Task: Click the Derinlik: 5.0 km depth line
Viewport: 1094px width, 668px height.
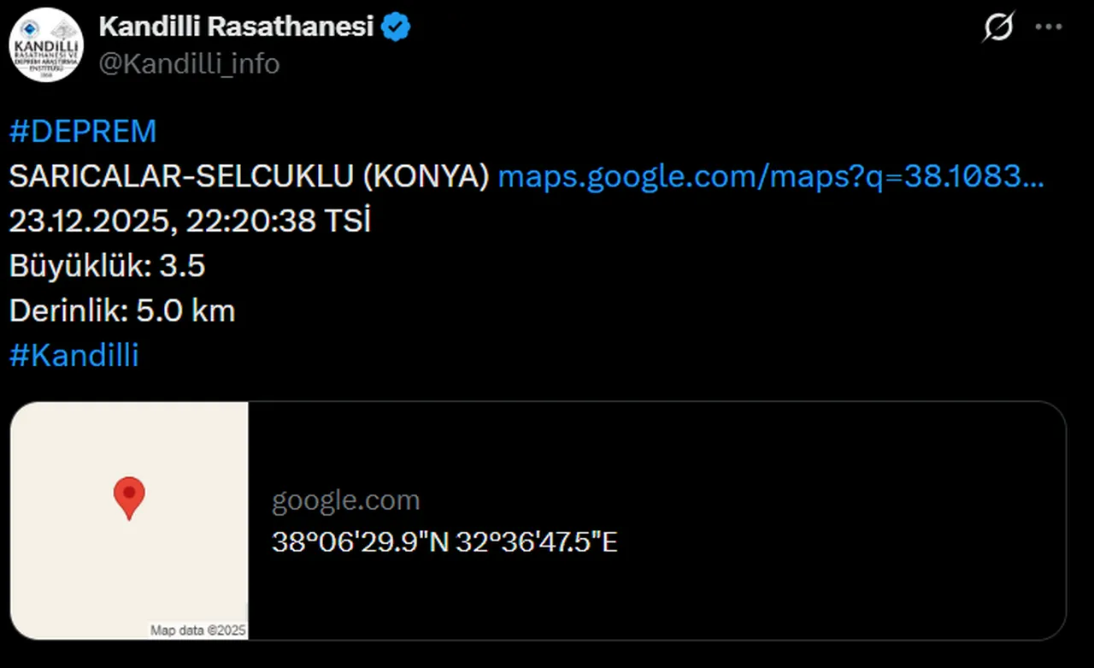Action: point(122,310)
